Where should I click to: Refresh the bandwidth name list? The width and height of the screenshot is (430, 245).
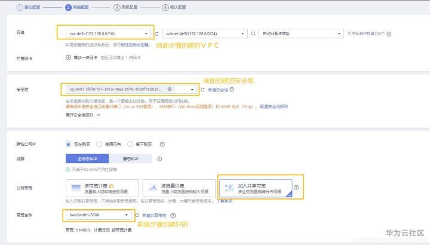click(x=137, y=215)
